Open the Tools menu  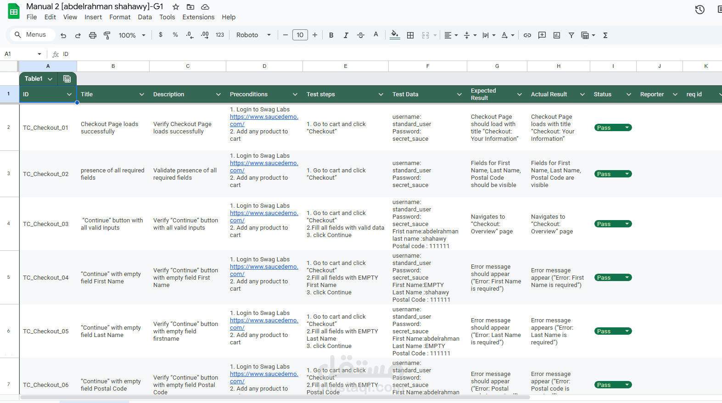click(167, 17)
